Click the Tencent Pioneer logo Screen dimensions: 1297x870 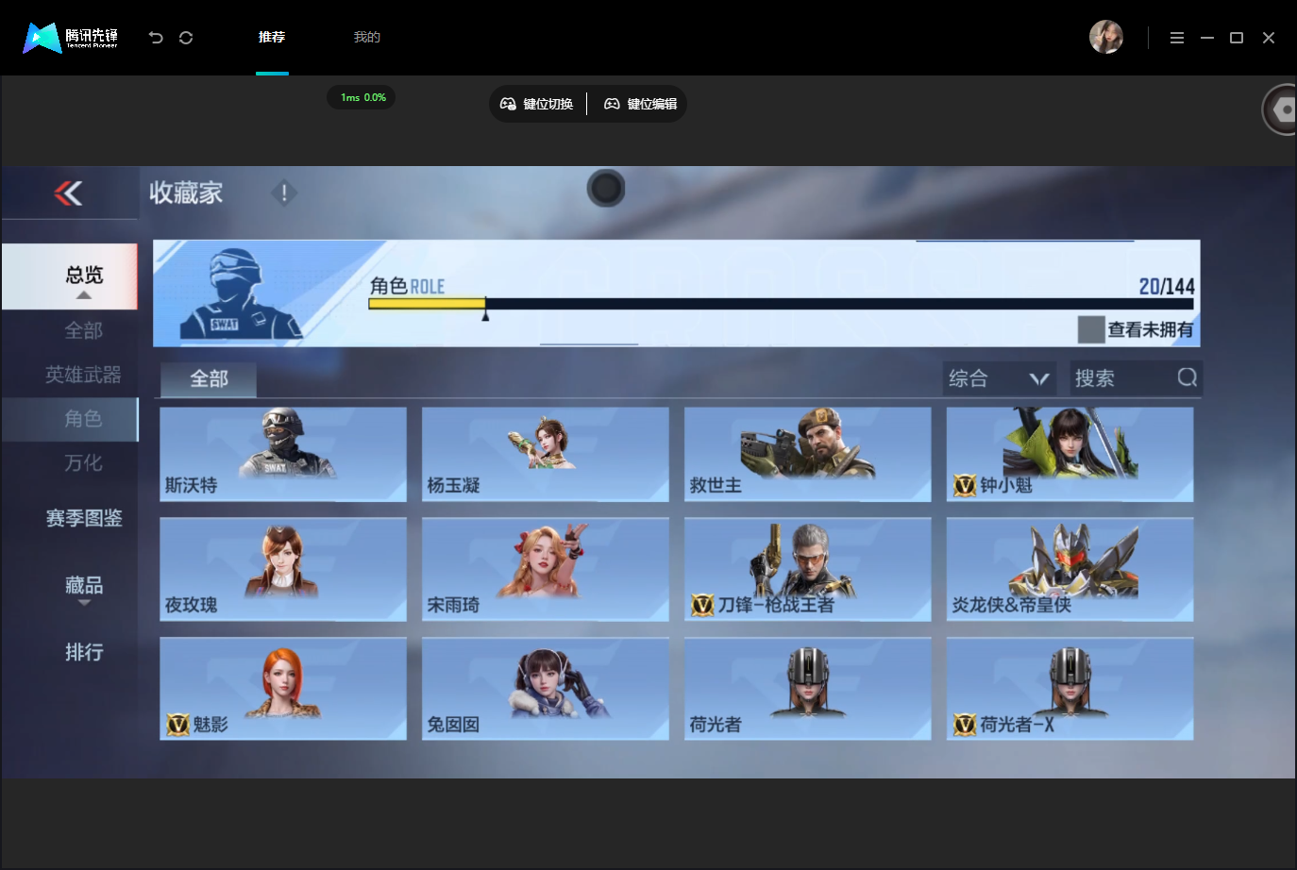coord(71,38)
